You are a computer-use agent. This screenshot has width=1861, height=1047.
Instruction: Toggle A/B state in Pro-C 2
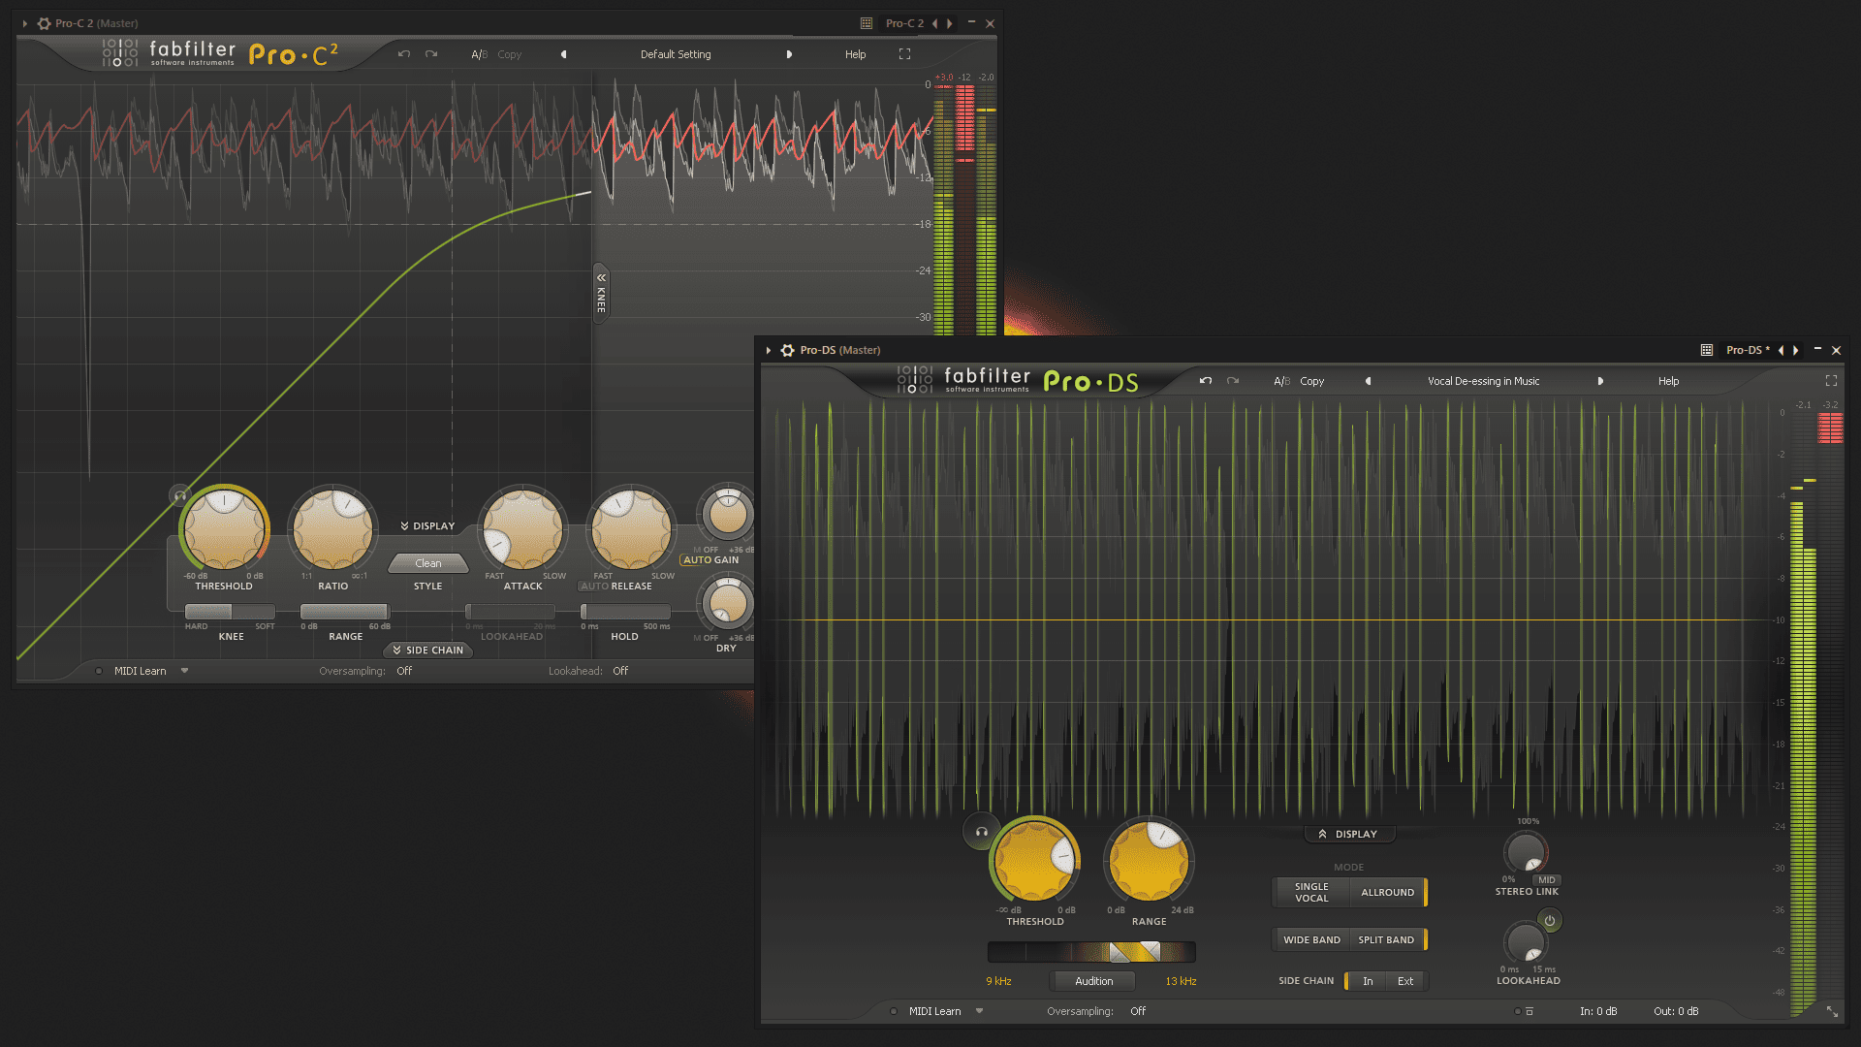(479, 54)
